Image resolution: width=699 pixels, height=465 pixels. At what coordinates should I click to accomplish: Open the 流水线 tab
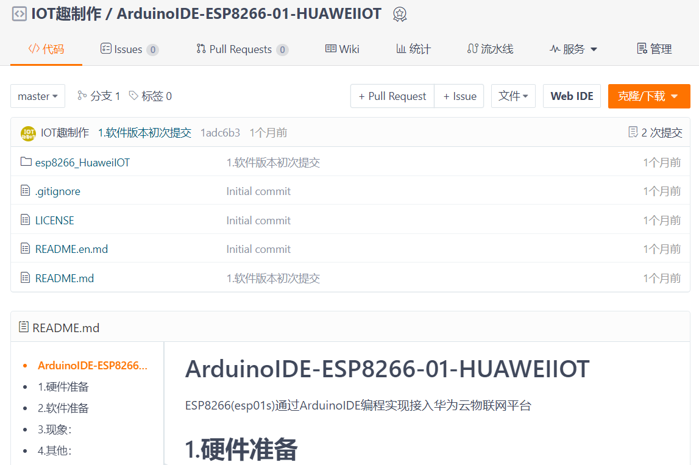coord(490,49)
